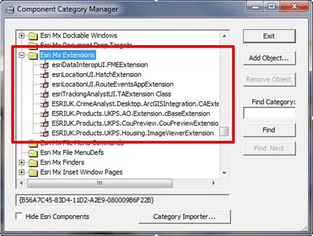Click Esri Mx Inset Window Pages folder icon
313x236 pixels.
click(33, 173)
